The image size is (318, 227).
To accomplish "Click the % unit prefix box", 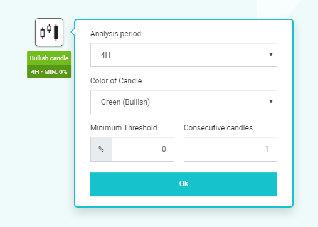I will (101, 149).
